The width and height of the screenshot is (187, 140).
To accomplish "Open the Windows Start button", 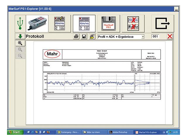I will pyautogui.click(x=15, y=132).
